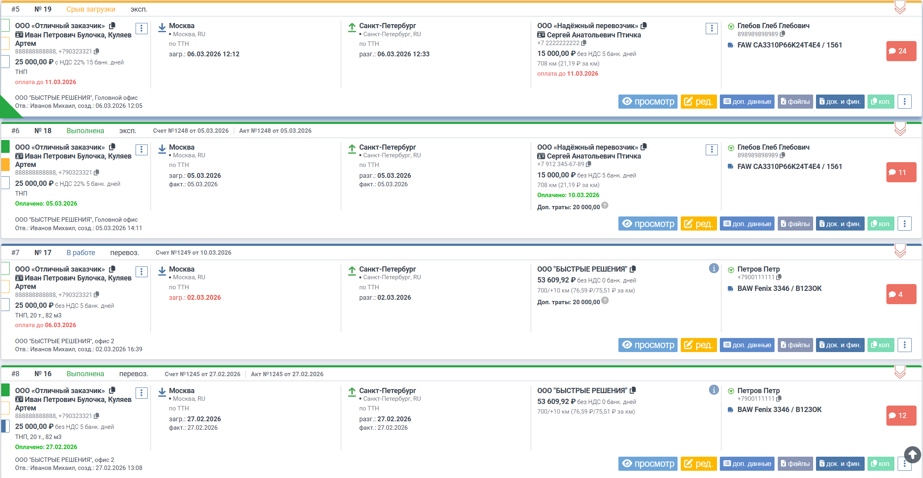Image resolution: width=923 pixels, height=478 pixels.
Task: Toggle blue status square in order № 16
Action: (x=5, y=426)
